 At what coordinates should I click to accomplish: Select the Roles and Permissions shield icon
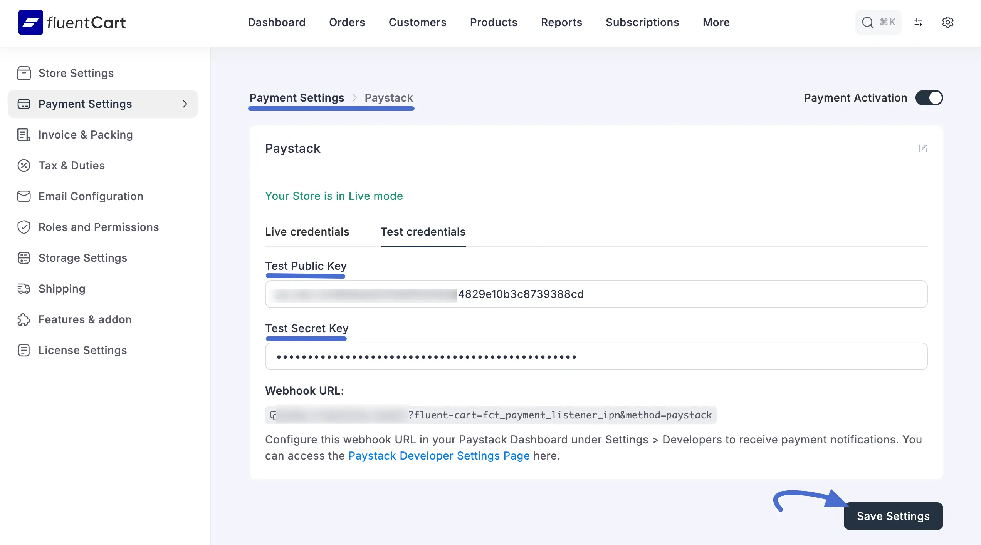point(24,227)
